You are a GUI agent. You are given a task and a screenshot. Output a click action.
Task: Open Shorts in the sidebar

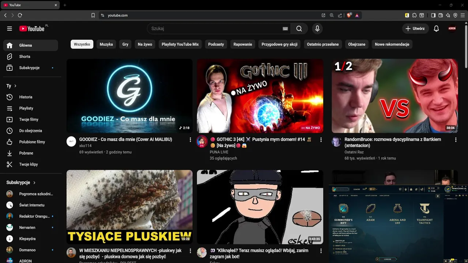(x=31, y=57)
